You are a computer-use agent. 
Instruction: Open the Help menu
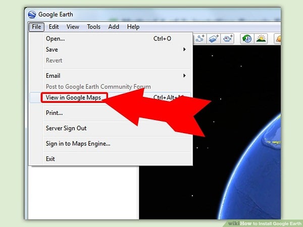(133, 27)
